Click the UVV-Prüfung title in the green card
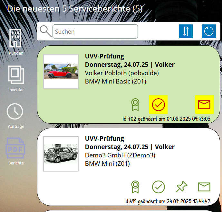 (x=104, y=56)
